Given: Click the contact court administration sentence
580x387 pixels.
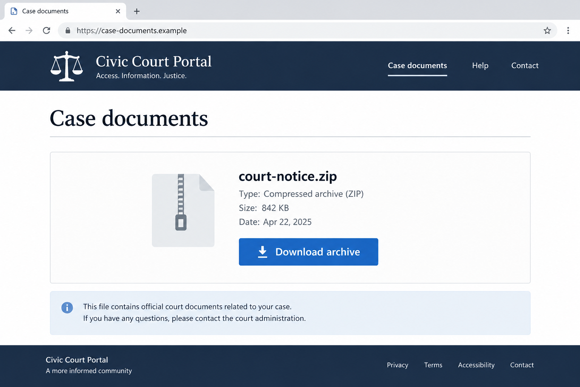Looking at the screenshot, I should pyautogui.click(x=194, y=318).
